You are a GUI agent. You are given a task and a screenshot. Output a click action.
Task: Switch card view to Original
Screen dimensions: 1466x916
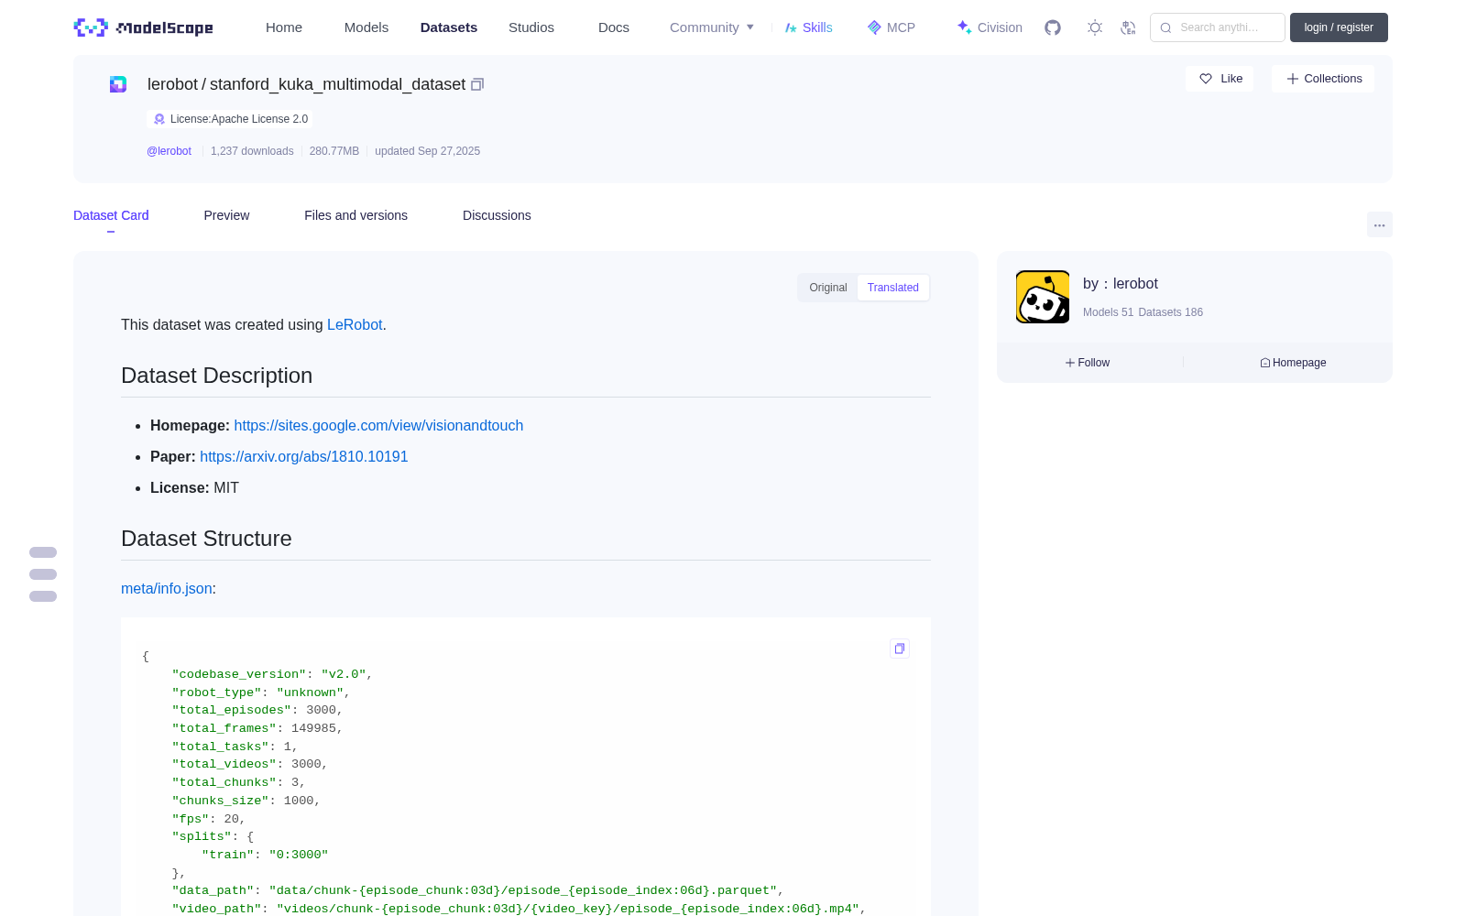tap(828, 288)
